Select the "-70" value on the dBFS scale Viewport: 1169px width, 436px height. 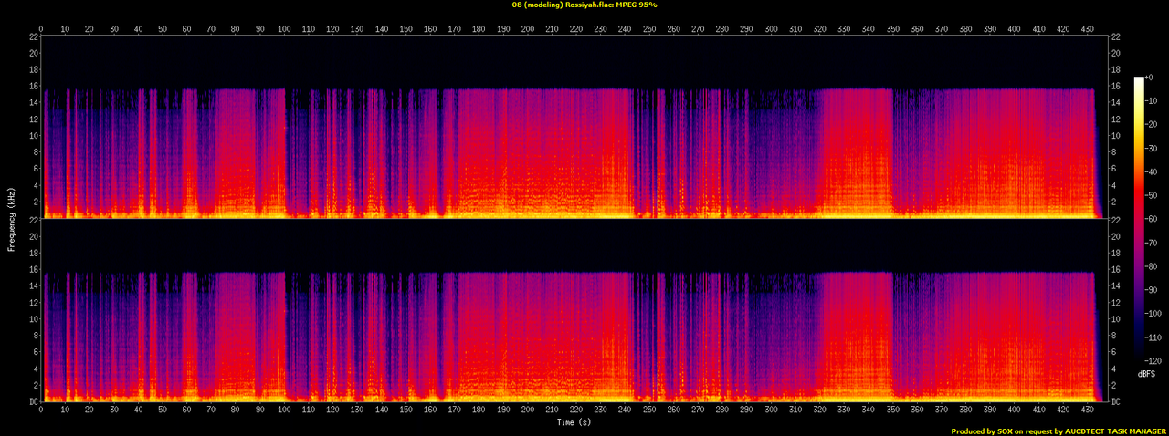tap(1153, 243)
